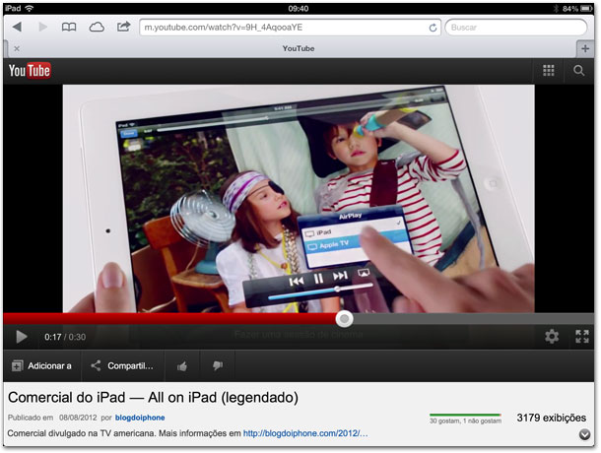Viewport: 601px width, 453px height.
Task: Click the YouTube logo
Action: [x=30, y=71]
